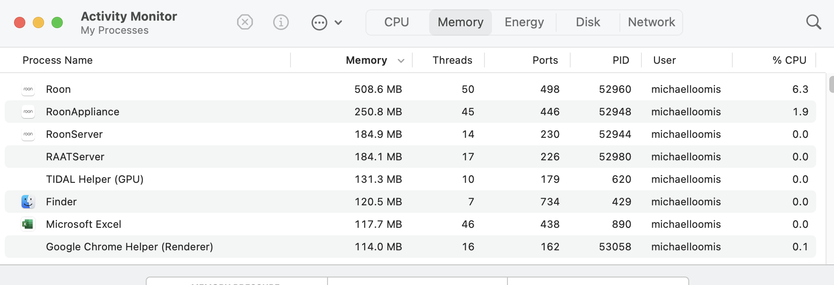Click the stop process icon
This screenshot has width=834, height=285.
coord(245,22)
